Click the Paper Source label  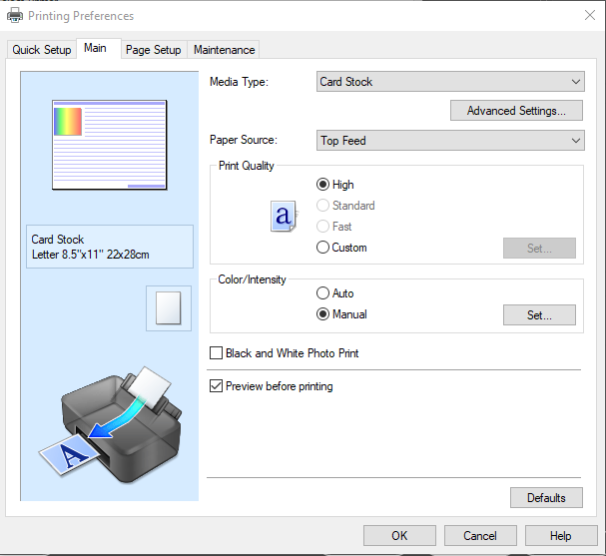[x=244, y=140]
